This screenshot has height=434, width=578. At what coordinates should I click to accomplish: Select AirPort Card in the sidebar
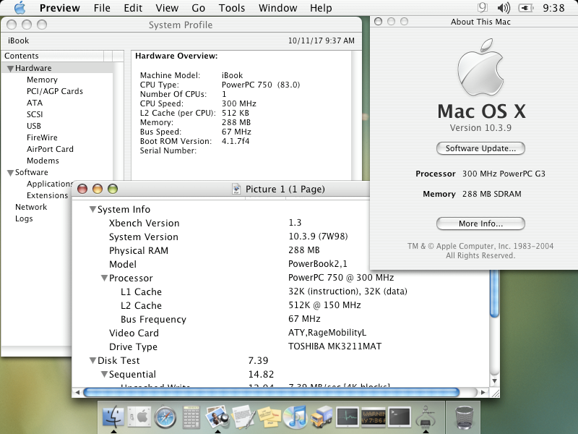pos(50,149)
